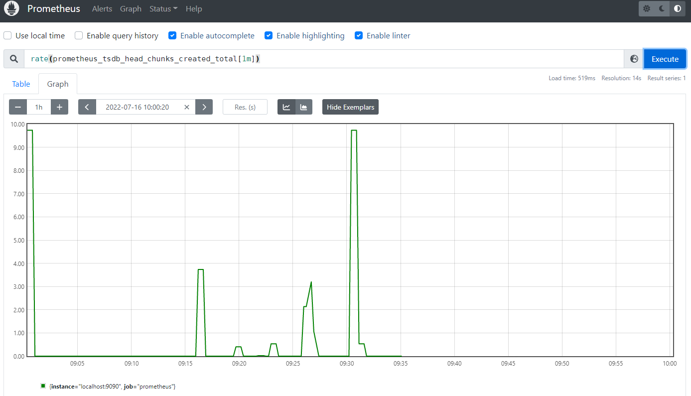691x396 pixels.
Task: Disable the Enable linter checkbox
Action: tap(359, 36)
